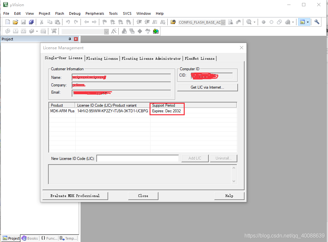Screen dimensions: 328x242
Task: Go to previous bookmark icon
Action: coord(112,22)
